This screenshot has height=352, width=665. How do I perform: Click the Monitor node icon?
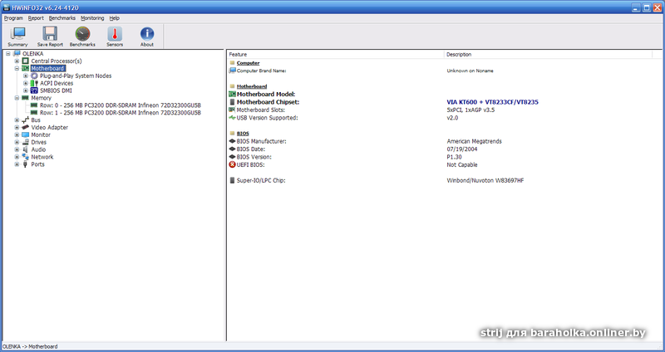click(26, 134)
